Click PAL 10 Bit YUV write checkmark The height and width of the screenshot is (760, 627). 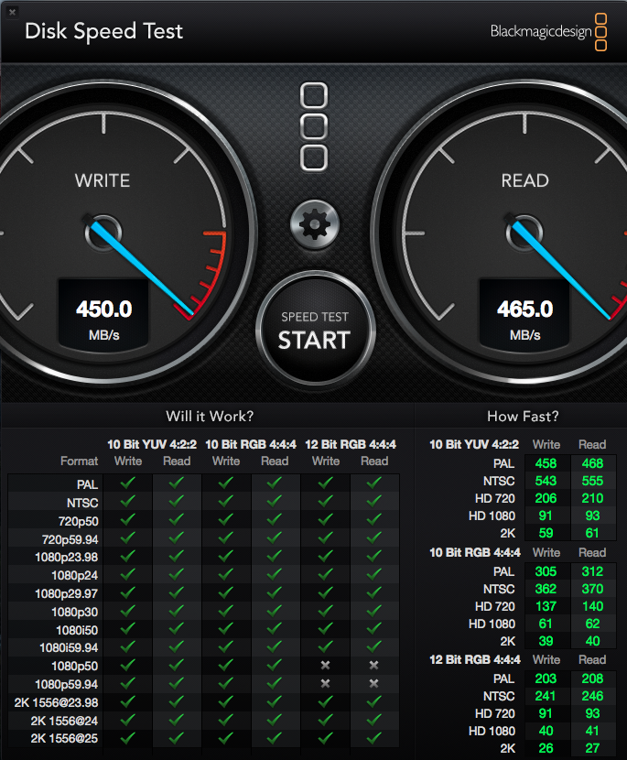pyautogui.click(x=128, y=483)
